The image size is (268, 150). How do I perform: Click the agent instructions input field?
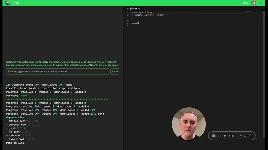(x=57, y=71)
